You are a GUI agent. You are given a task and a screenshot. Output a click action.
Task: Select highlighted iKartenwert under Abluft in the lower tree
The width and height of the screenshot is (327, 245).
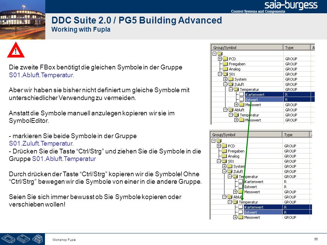click(254, 207)
